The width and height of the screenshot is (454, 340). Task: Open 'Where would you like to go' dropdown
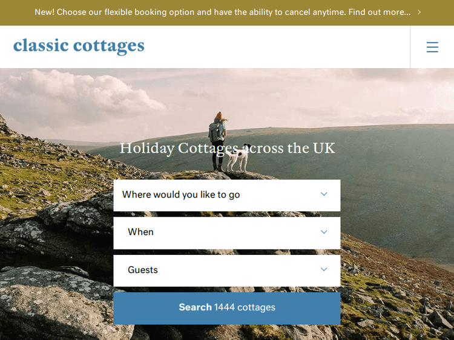tap(227, 195)
